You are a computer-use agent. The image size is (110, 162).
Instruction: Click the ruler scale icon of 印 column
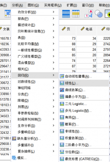point(103,29)
